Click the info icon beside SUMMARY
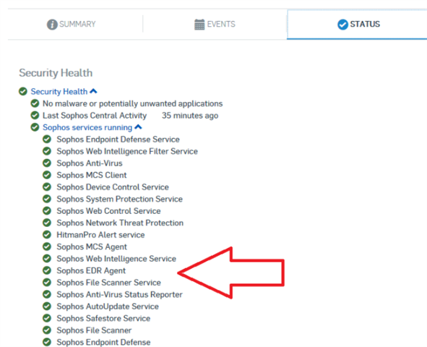This screenshot has width=427, height=347. pyautogui.click(x=52, y=25)
